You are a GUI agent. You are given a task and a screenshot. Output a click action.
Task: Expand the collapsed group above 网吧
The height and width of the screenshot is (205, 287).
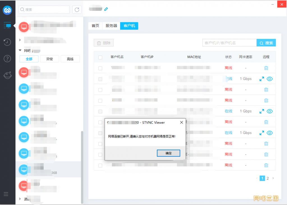[x=20, y=40]
